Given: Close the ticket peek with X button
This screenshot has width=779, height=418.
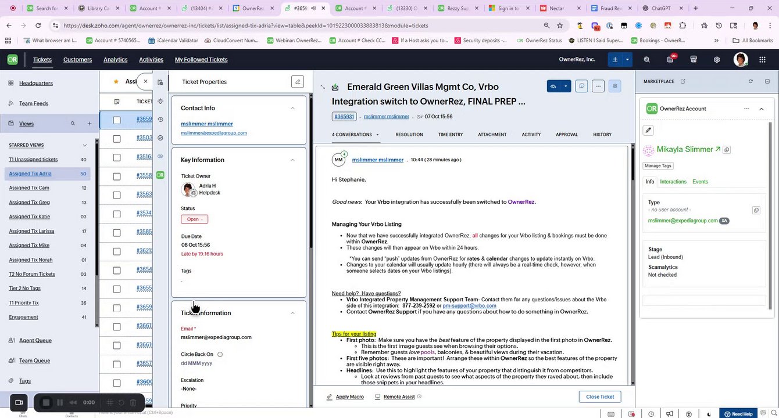Looking at the screenshot, I should (x=145, y=81).
